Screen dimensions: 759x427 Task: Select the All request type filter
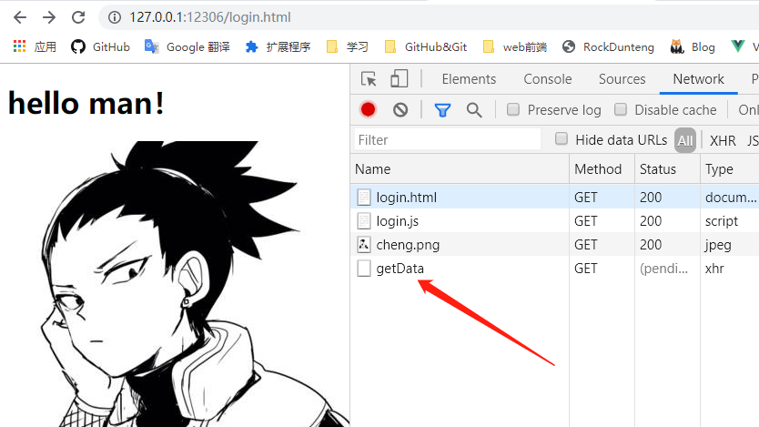click(x=685, y=140)
